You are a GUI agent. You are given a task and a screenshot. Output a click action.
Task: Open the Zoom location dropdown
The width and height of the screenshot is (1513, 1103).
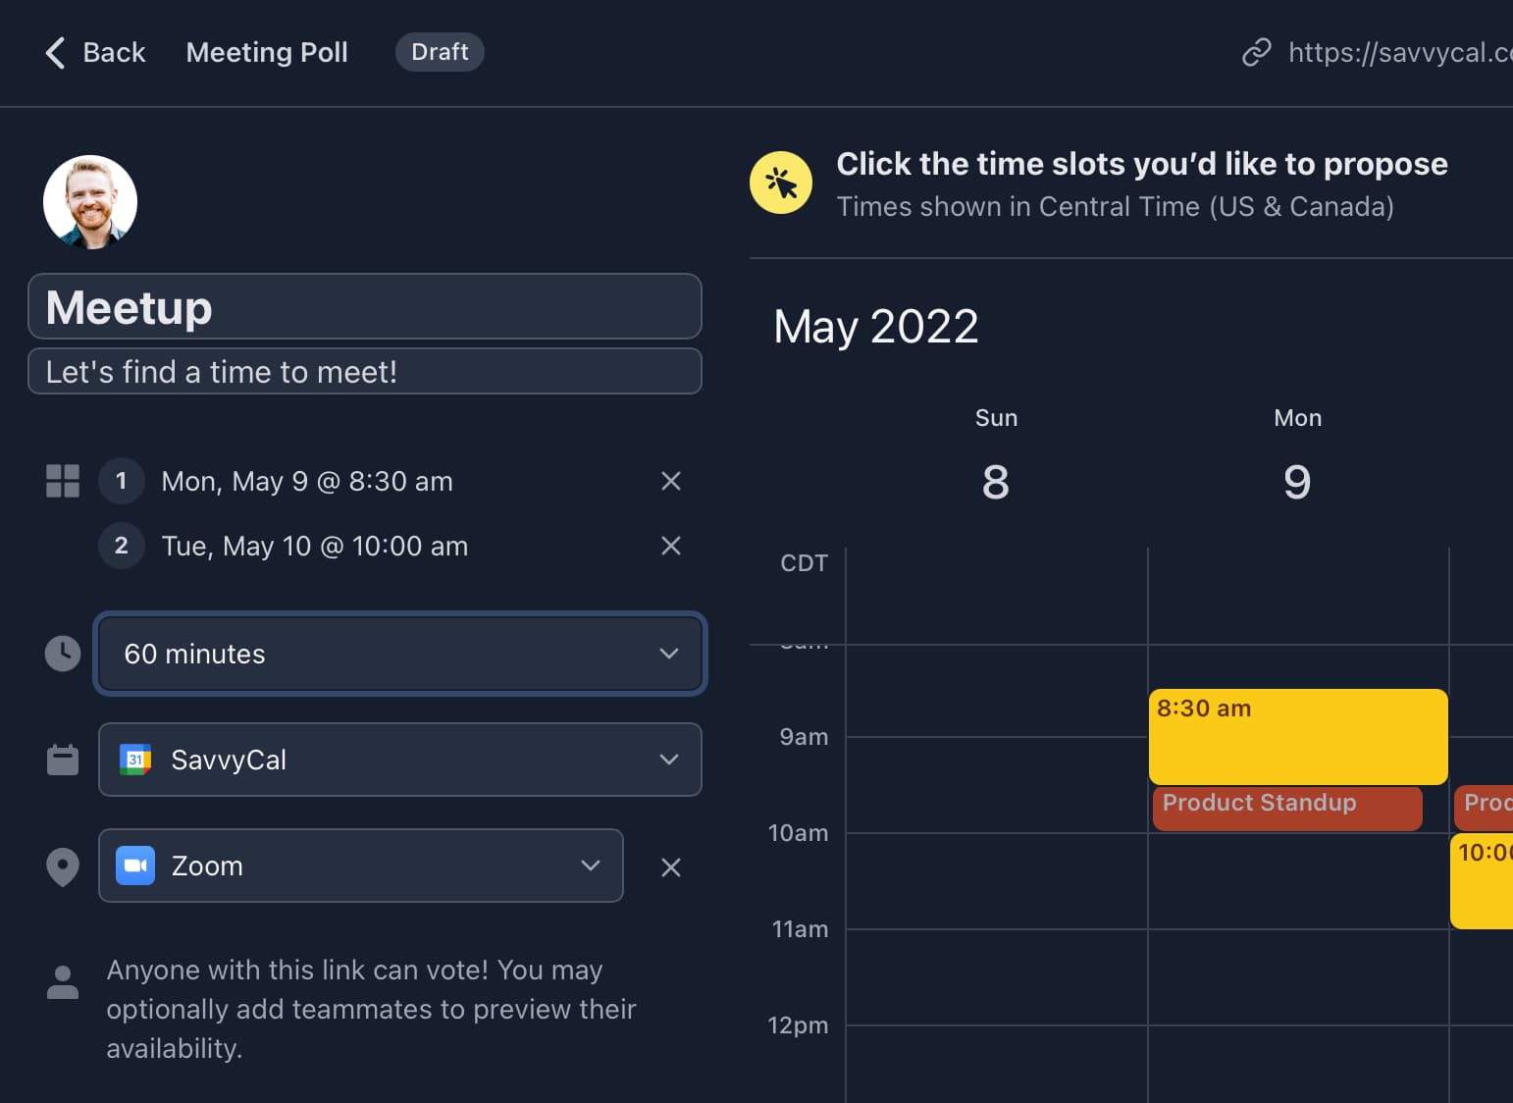pos(361,866)
